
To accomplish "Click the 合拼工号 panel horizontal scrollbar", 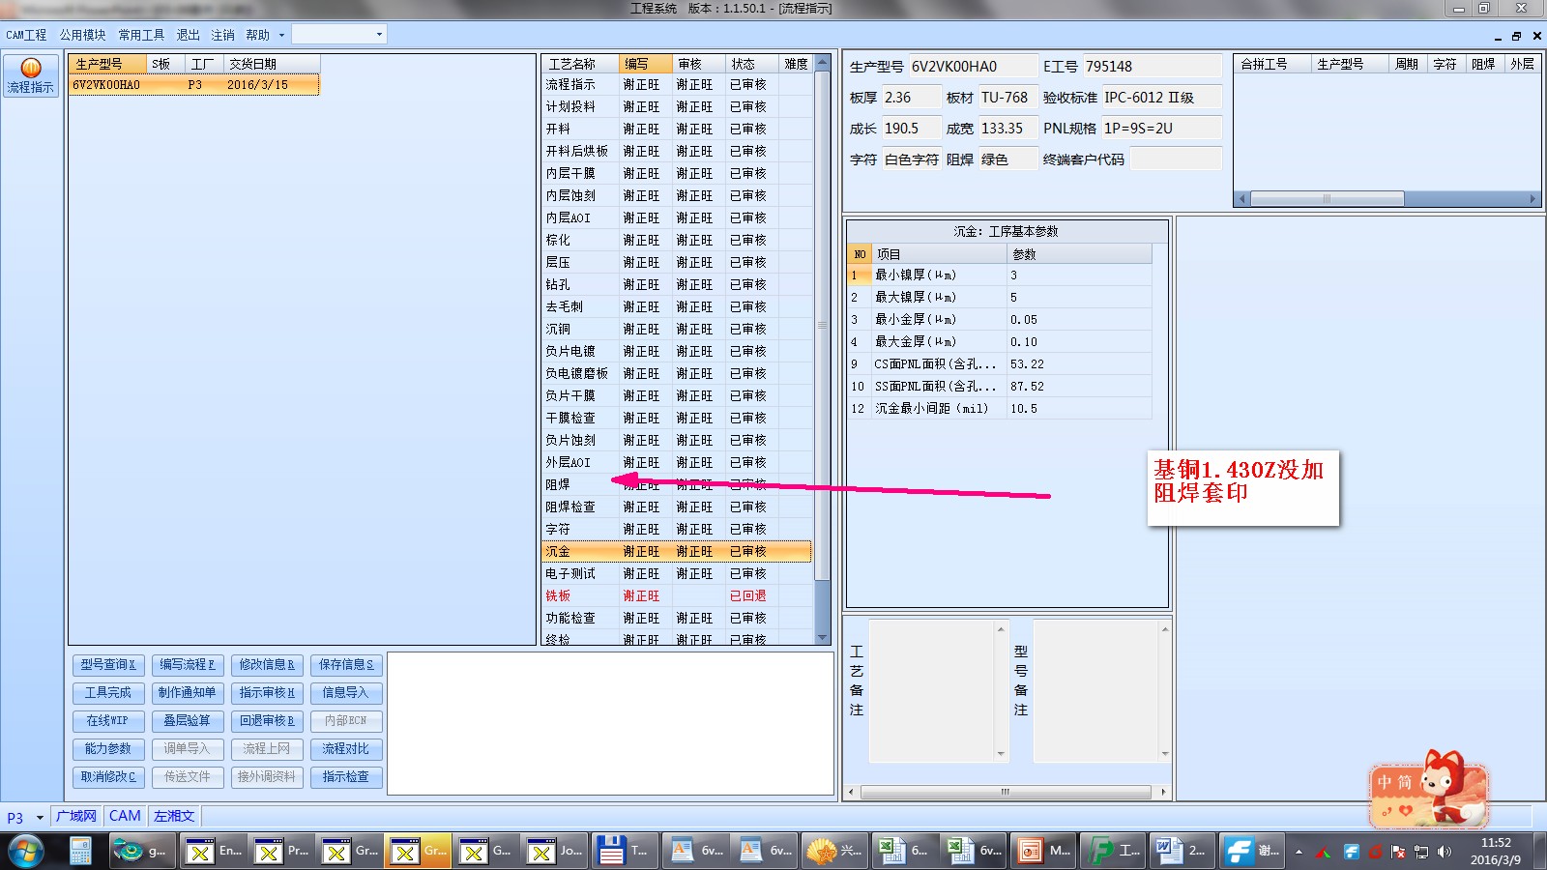I will coord(1386,199).
